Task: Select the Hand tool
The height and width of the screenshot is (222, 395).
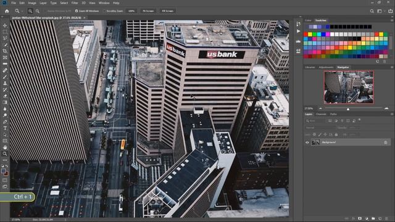Action: coord(5,147)
